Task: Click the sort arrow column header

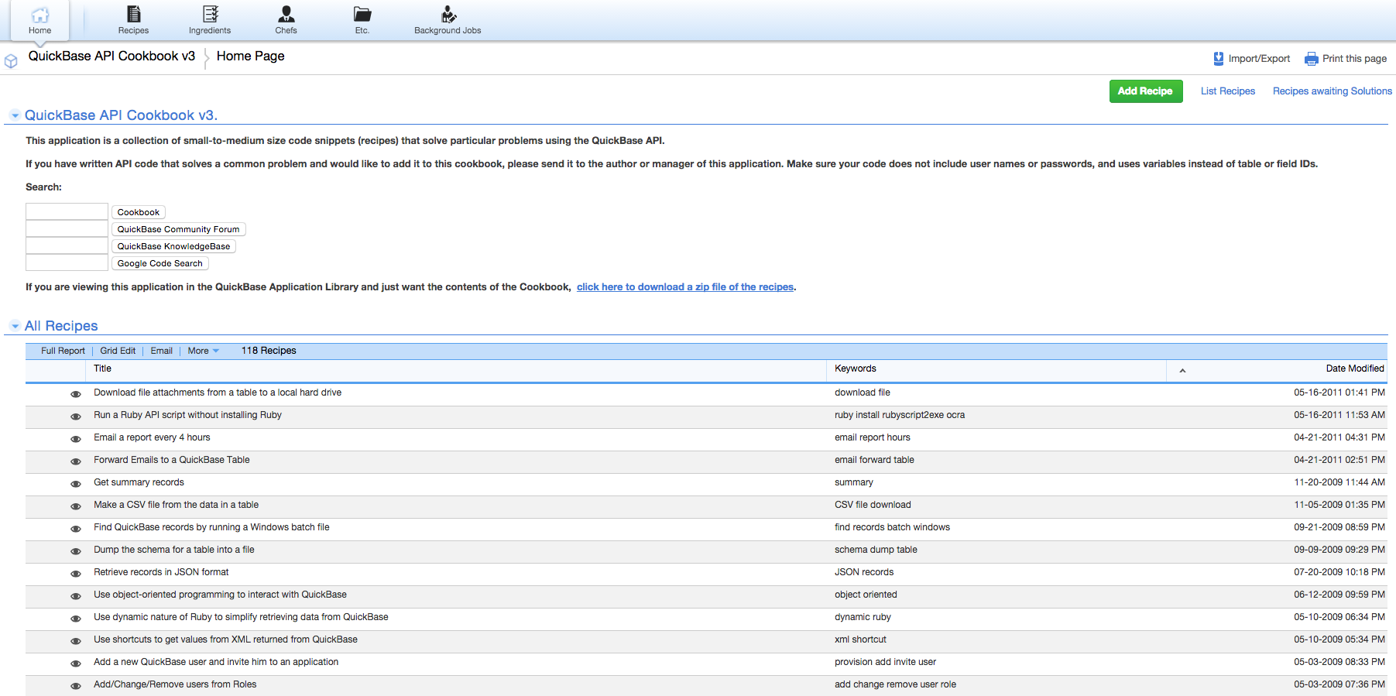Action: tap(1182, 371)
